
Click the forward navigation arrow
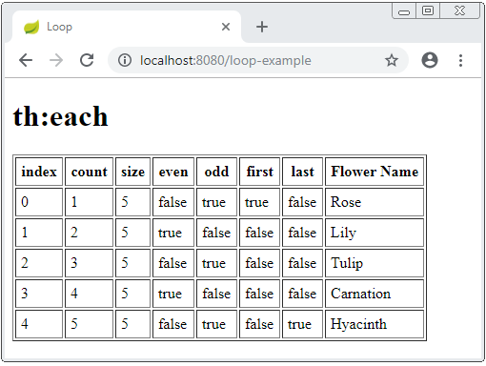coord(56,60)
